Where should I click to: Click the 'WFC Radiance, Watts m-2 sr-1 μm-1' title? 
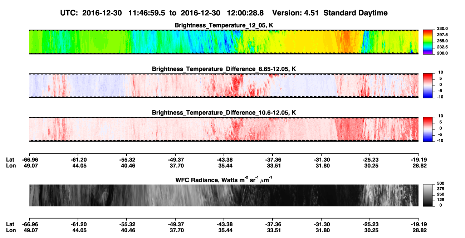tap(224, 179)
